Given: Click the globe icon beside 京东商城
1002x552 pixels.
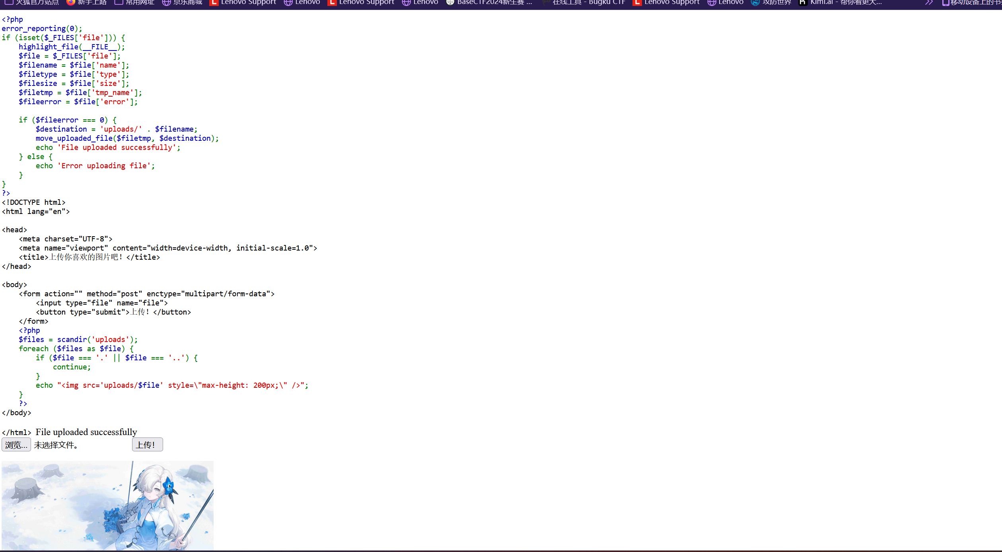Looking at the screenshot, I should (x=166, y=2).
